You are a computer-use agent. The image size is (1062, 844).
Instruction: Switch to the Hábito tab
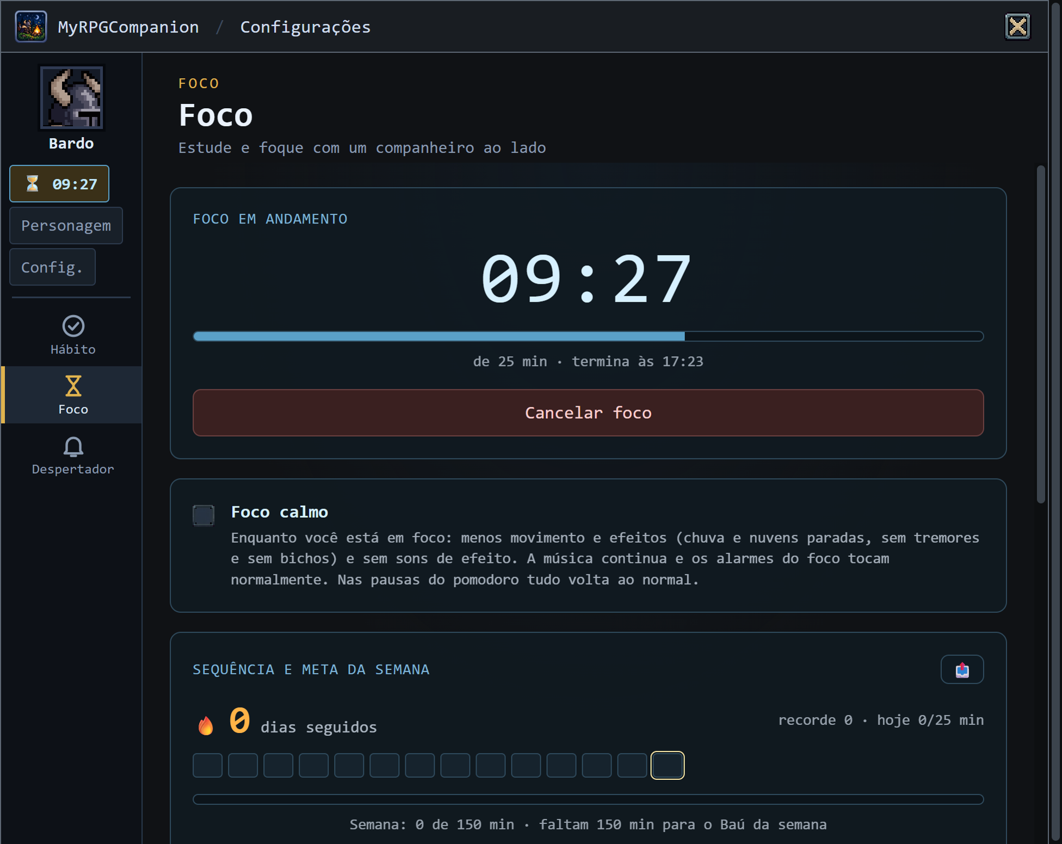(x=73, y=336)
